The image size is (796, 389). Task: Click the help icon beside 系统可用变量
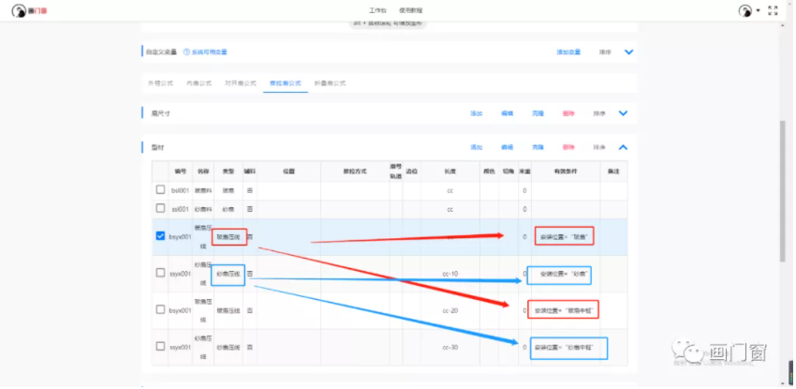(x=185, y=52)
